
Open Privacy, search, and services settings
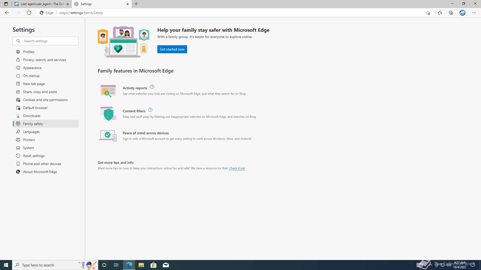click(x=46, y=60)
